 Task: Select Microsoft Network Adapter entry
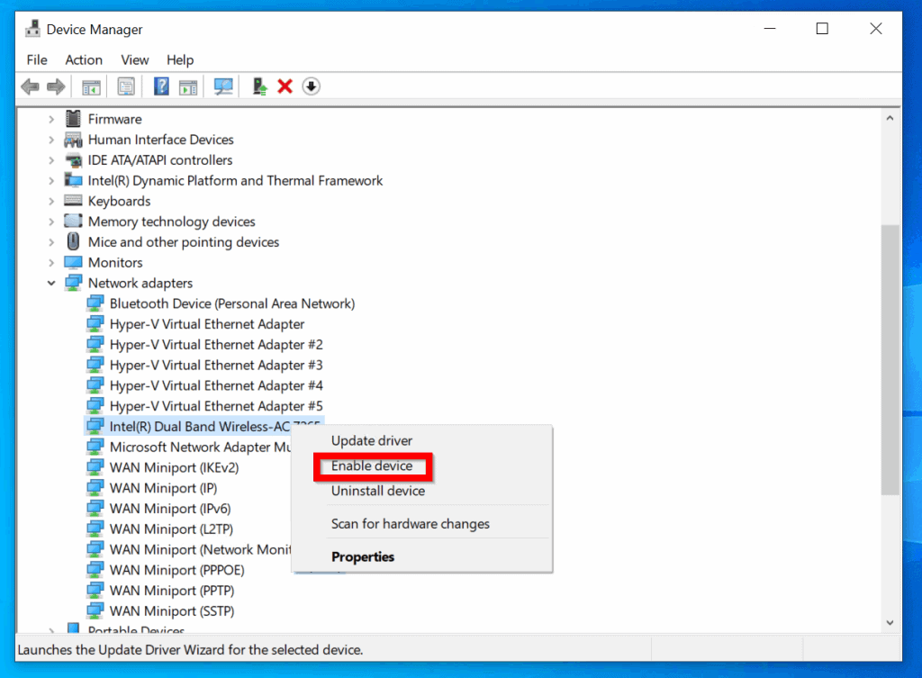coord(201,447)
